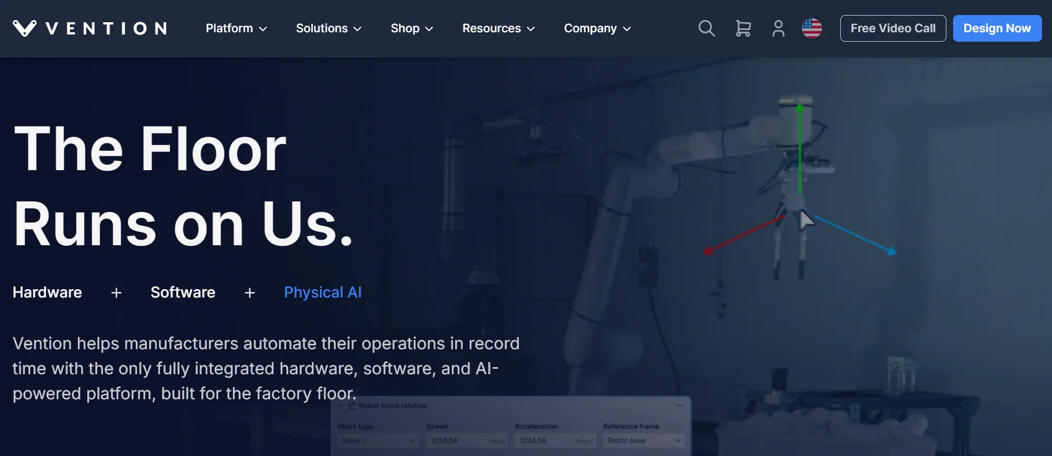Click "The Floor Runs on Us." headline
This screenshot has height=456, width=1052.
(x=183, y=186)
